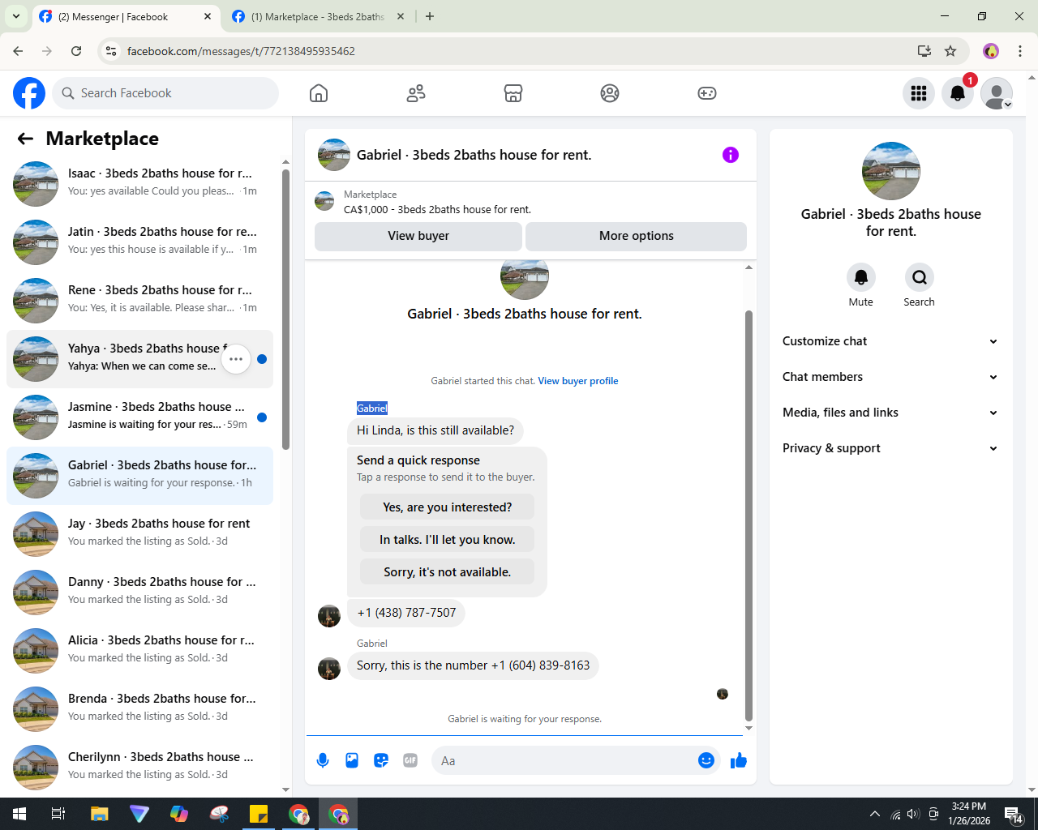
Task: Reload the page in browser toolbar
Action: point(76,51)
